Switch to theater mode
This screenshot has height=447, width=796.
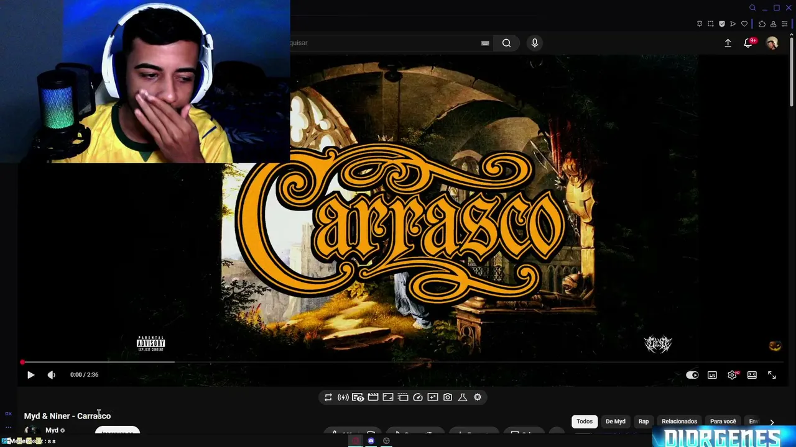click(752, 375)
